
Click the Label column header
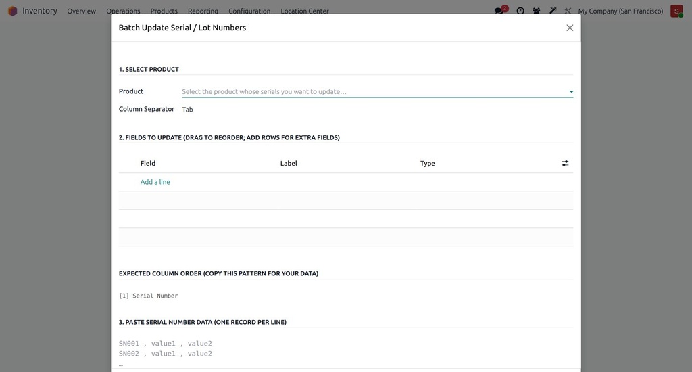(x=289, y=163)
